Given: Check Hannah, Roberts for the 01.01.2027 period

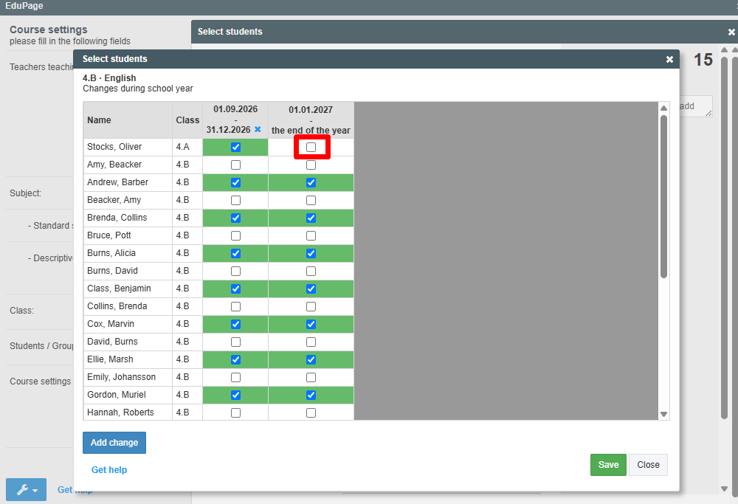Looking at the screenshot, I should (311, 412).
